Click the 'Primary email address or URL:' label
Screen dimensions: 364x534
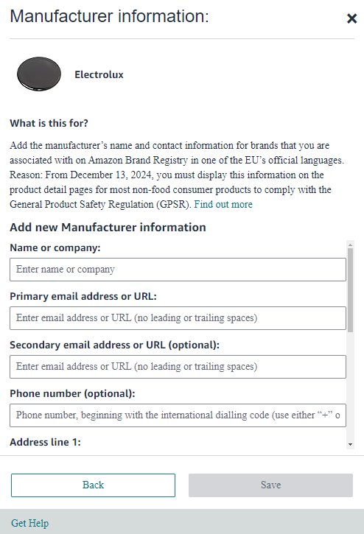(83, 296)
